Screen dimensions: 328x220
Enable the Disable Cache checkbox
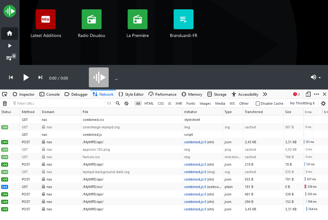258,103
